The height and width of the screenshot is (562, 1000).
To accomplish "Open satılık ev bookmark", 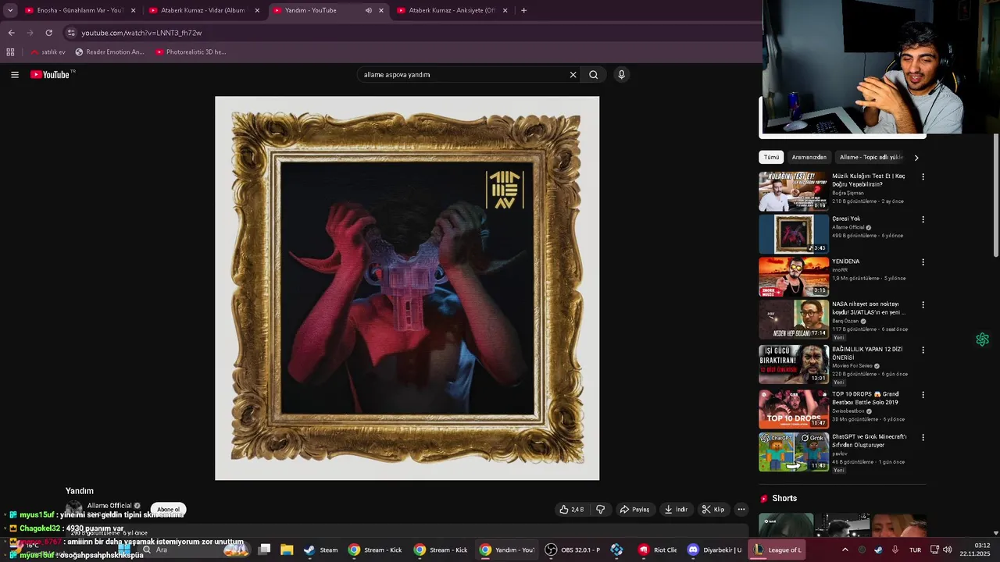I will (48, 52).
